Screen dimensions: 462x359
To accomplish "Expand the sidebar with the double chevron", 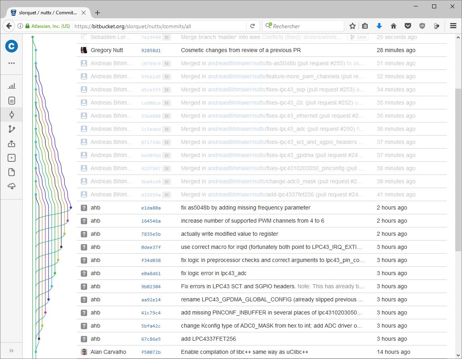I will pos(12,350).
